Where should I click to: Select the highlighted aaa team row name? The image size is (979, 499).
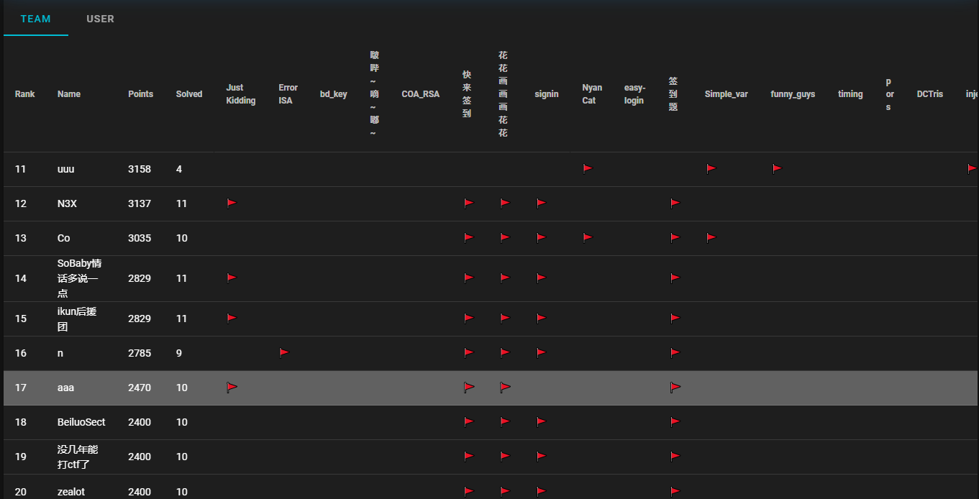pos(66,388)
